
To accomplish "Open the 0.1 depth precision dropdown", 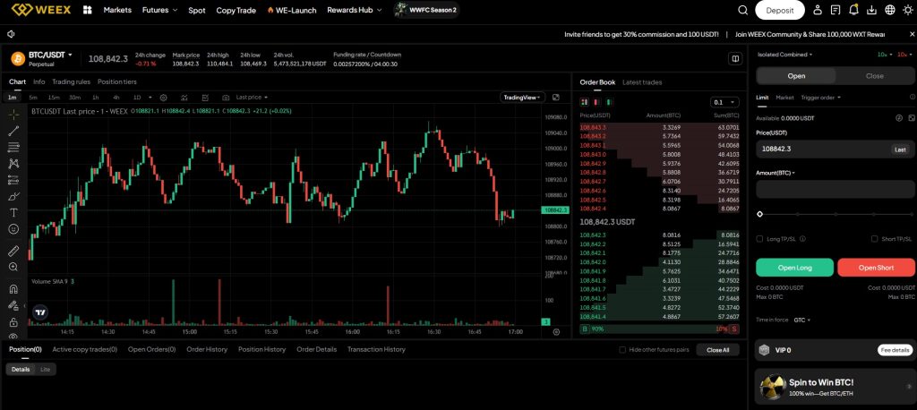I will click(x=724, y=102).
